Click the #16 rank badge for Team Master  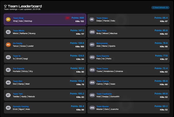(92, 108)
